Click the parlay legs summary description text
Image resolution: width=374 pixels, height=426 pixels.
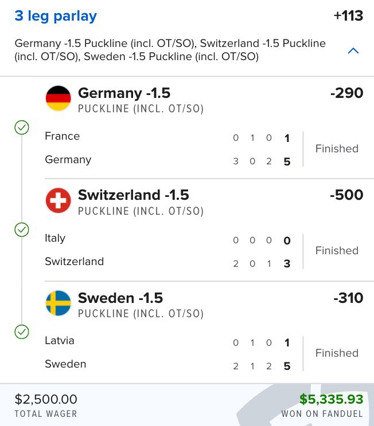click(x=170, y=50)
